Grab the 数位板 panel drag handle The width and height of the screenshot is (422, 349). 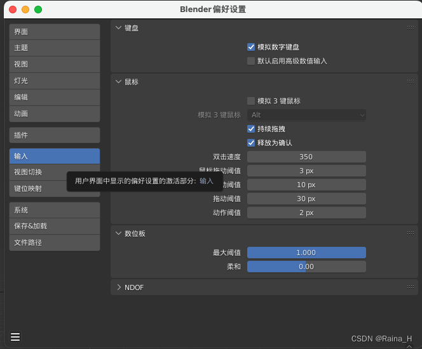coord(411,234)
